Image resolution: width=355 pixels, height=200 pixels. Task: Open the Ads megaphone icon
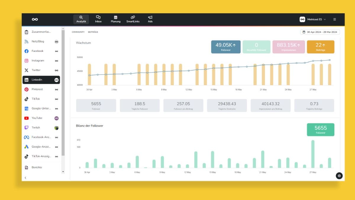(150, 19)
